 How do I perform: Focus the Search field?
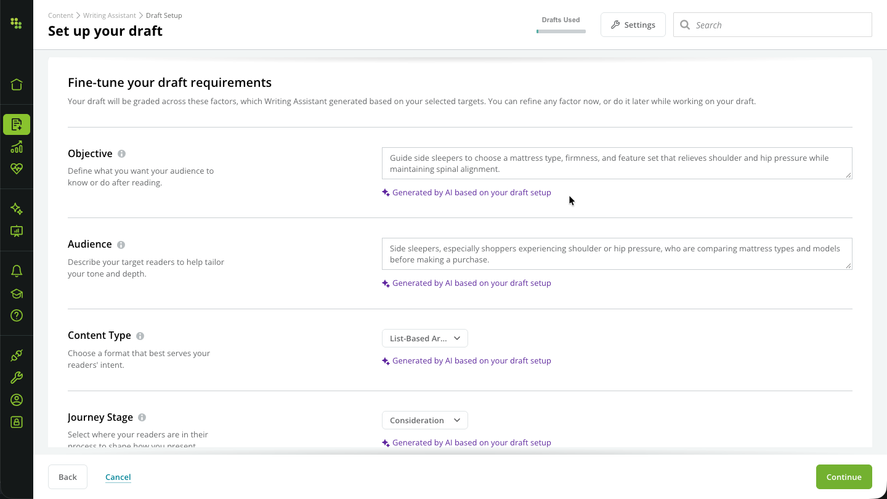click(x=772, y=25)
